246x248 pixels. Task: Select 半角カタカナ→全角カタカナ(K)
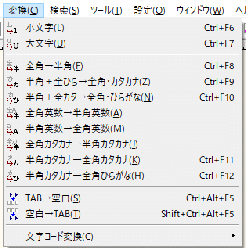(123, 160)
